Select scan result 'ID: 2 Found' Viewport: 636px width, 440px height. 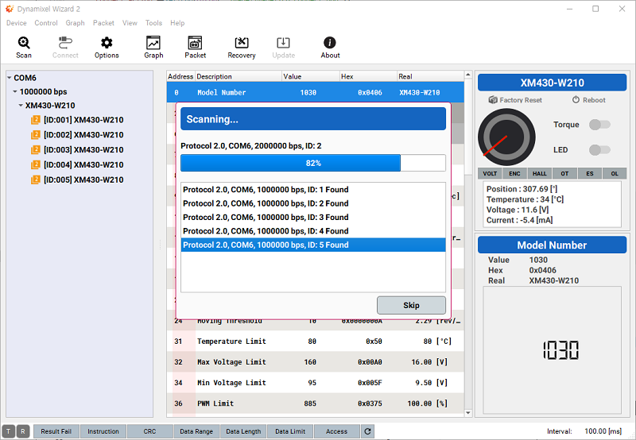click(x=313, y=203)
